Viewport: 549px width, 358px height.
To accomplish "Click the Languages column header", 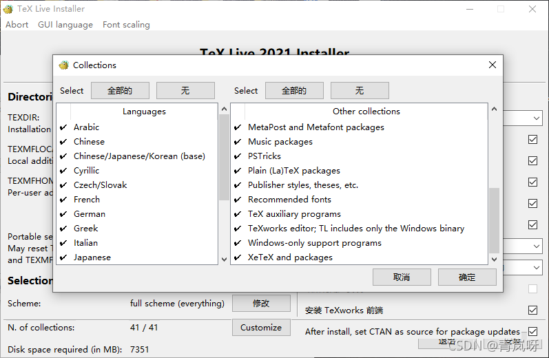I will (x=144, y=112).
